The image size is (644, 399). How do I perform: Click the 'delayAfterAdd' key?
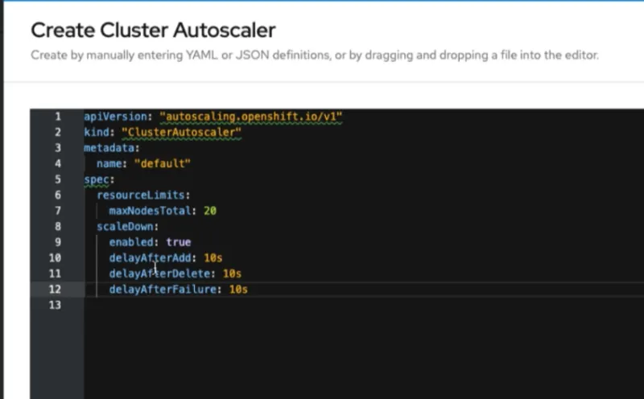point(150,257)
